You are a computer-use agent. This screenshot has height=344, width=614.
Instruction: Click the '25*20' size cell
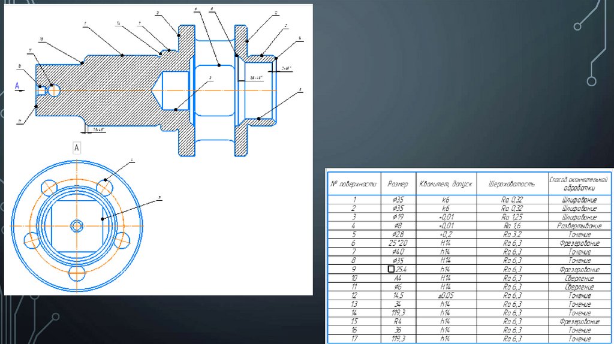(x=398, y=243)
